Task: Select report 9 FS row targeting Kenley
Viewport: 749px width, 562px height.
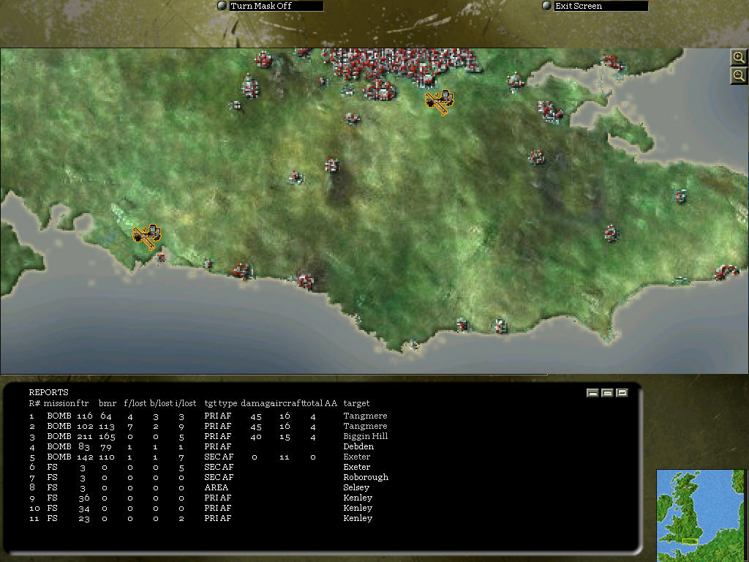Action: [200, 498]
